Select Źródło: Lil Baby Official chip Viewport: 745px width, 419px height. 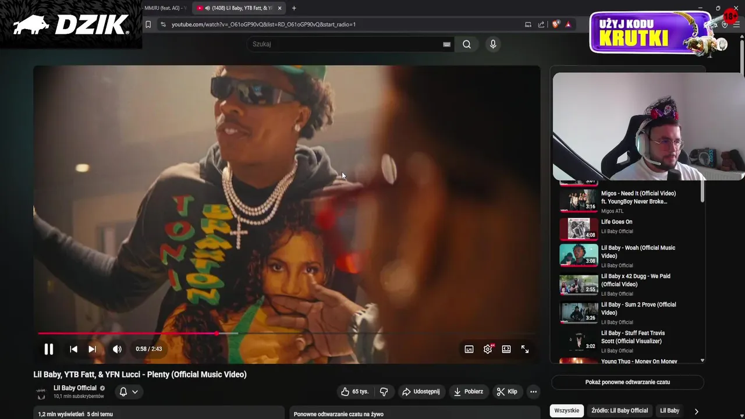pos(619,411)
